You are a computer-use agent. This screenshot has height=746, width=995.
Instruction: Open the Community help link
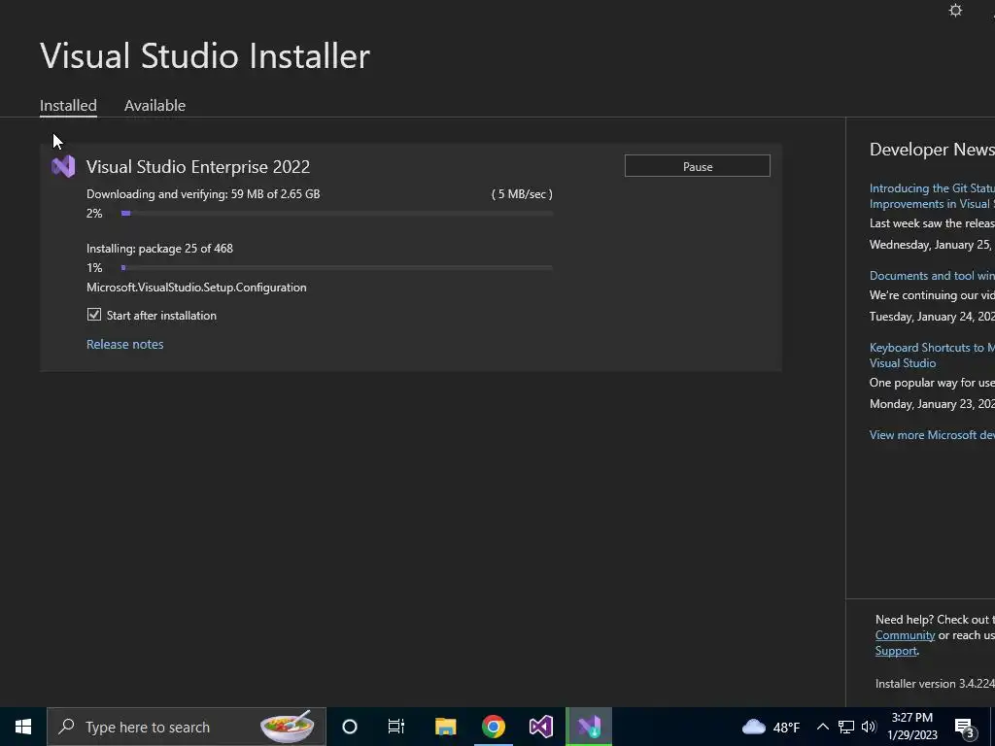905,635
